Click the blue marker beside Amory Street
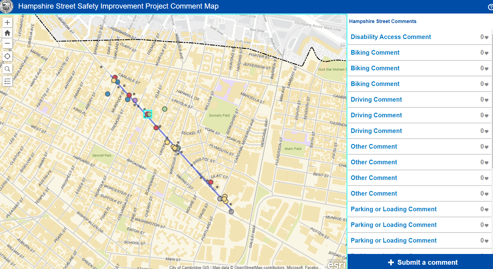This screenshot has width=493, height=269. 108,94
